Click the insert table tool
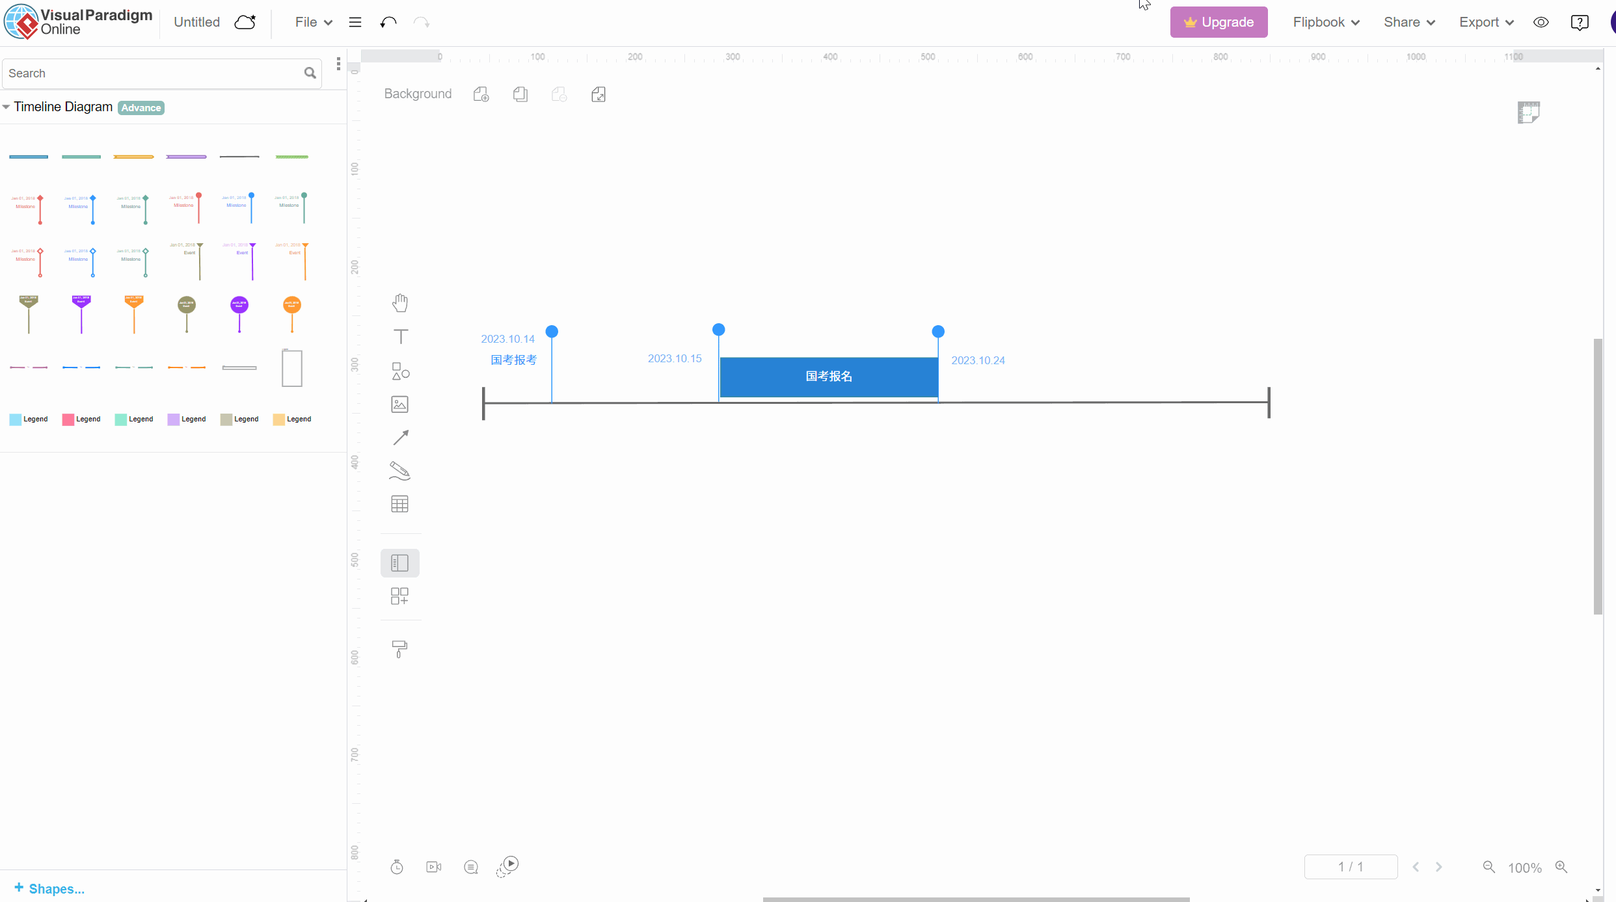Screen dimensions: 1616x902 coord(400,504)
